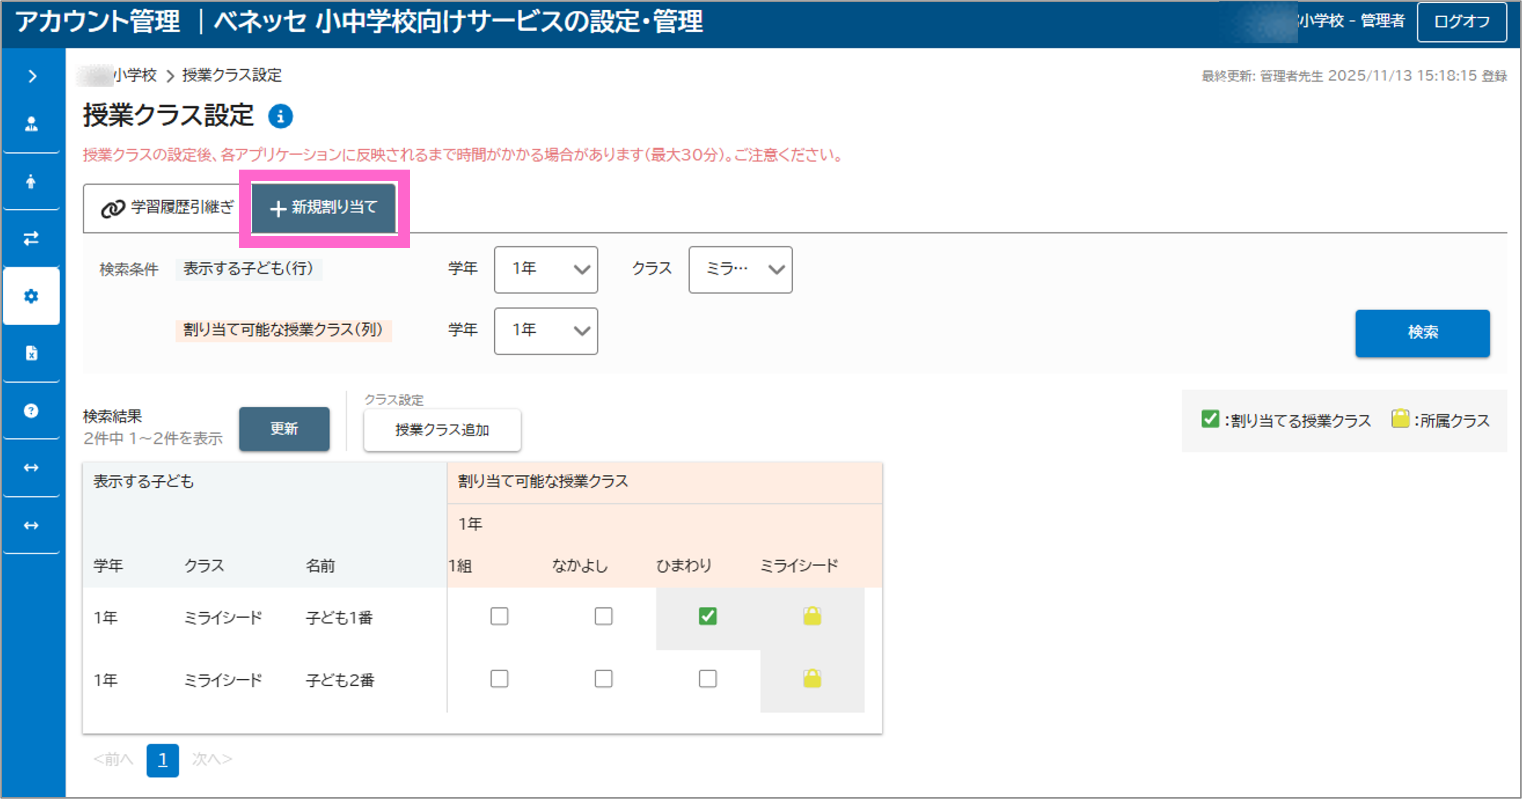Image resolution: width=1522 pixels, height=799 pixels.
Task: Check 1組 checkbox for 子ども1番
Action: click(499, 616)
